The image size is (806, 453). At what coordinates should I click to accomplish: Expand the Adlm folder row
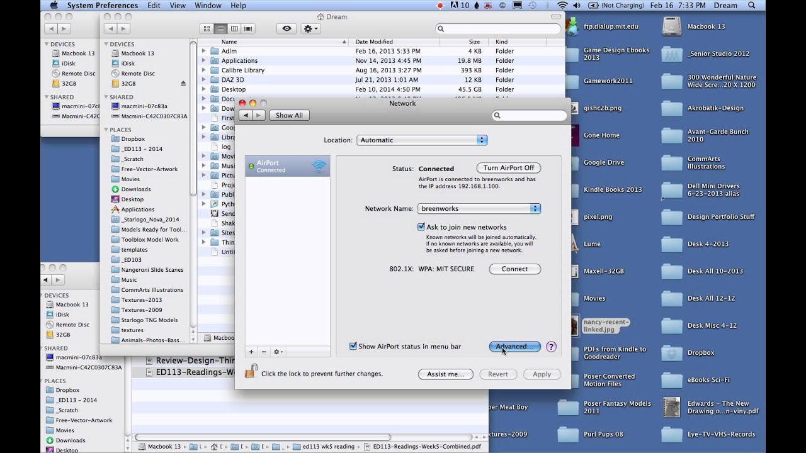tap(203, 51)
